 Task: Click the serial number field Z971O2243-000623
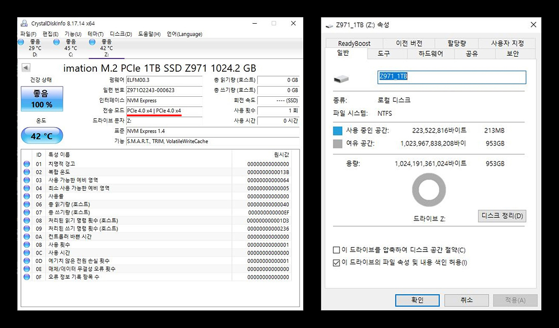click(164, 90)
